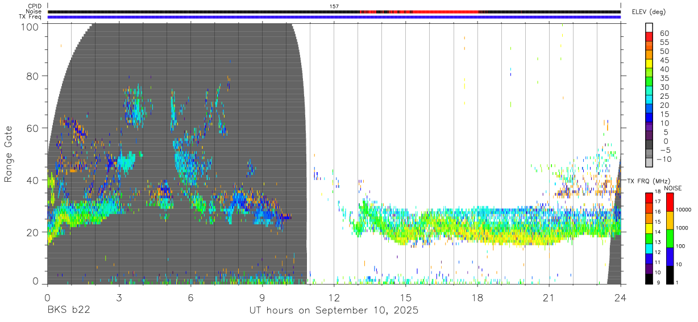Click the CPID label at top left
The height and width of the screenshot is (322, 698).
(34, 6)
